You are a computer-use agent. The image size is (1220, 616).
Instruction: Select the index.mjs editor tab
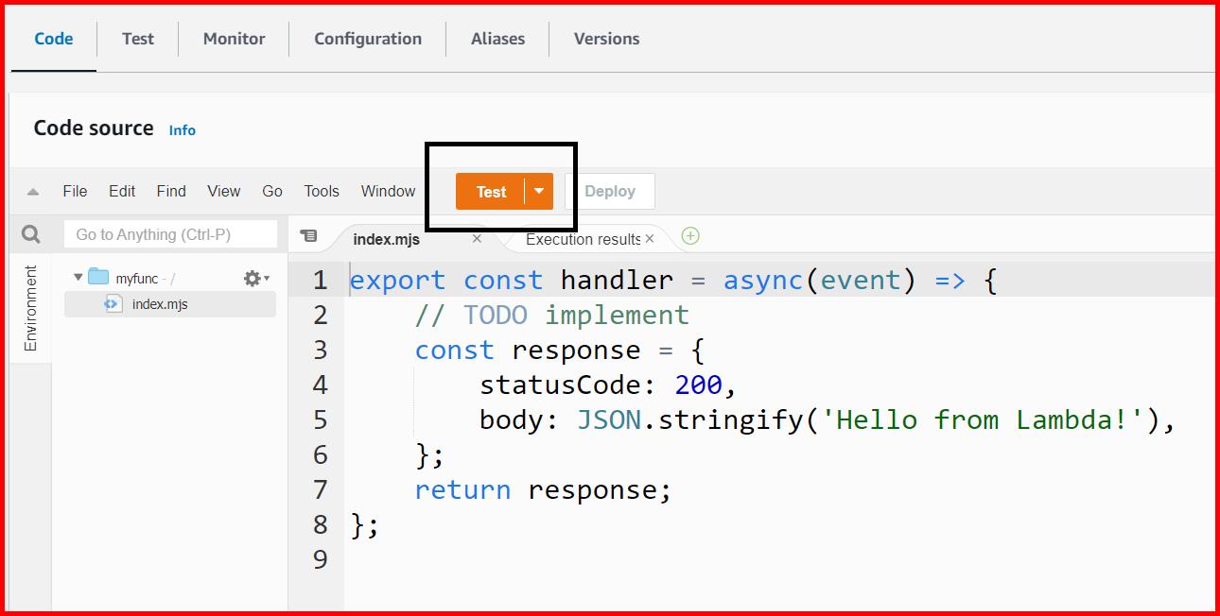386,238
